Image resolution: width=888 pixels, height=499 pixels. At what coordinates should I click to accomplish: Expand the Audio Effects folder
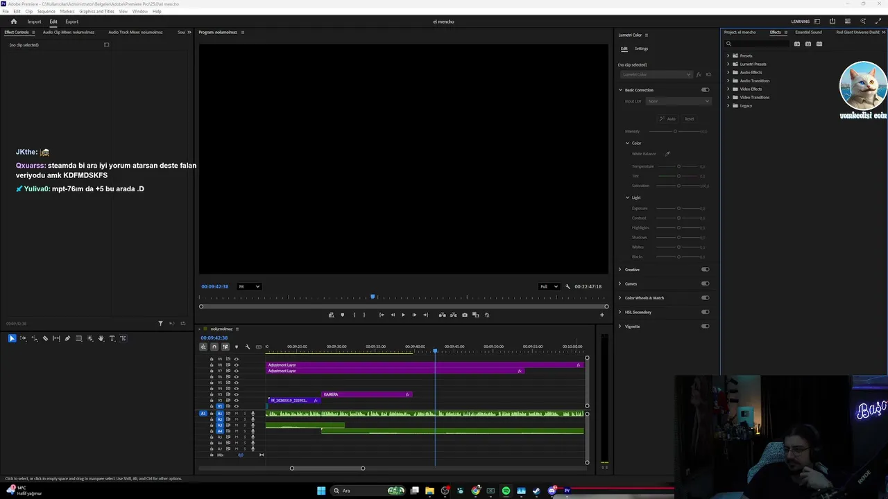point(728,72)
